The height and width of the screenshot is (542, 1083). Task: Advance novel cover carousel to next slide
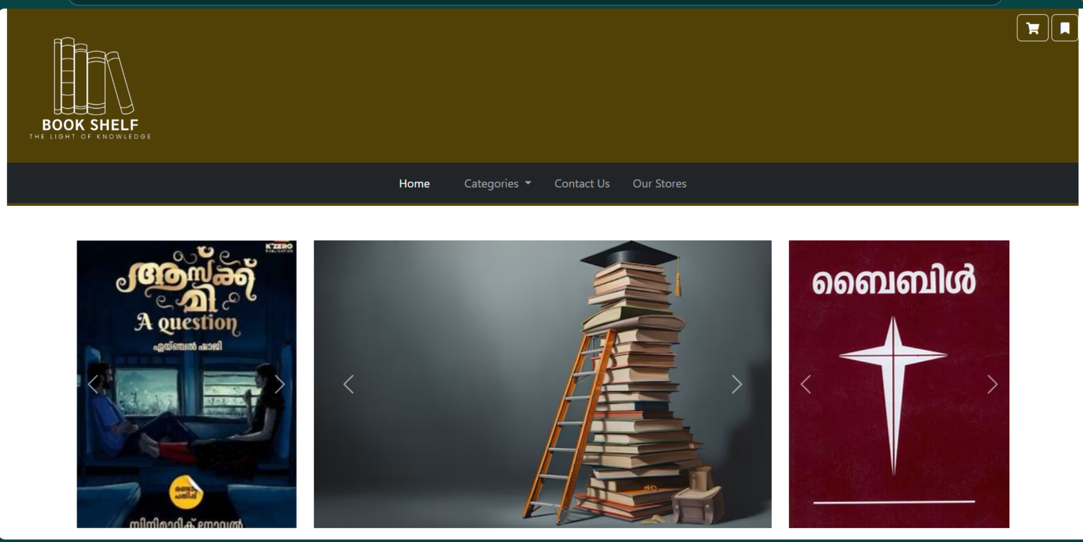tap(280, 384)
